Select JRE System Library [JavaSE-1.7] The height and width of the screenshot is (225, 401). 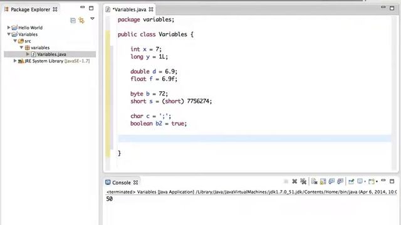pos(57,61)
